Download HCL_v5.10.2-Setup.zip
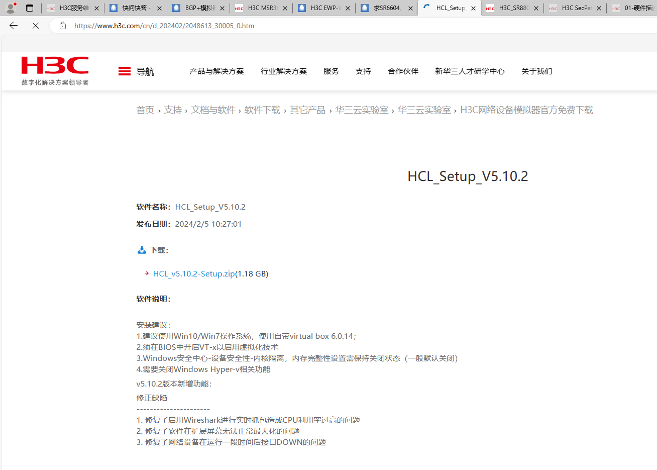Image resolution: width=657 pixels, height=470 pixels. point(194,274)
